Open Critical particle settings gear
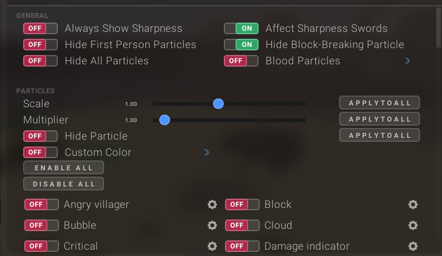The width and height of the screenshot is (442, 256). 212,246
